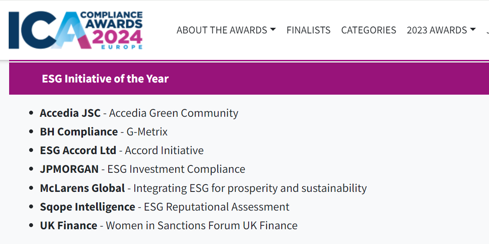Expand the caret beside 2023 Awards

(x=473, y=29)
